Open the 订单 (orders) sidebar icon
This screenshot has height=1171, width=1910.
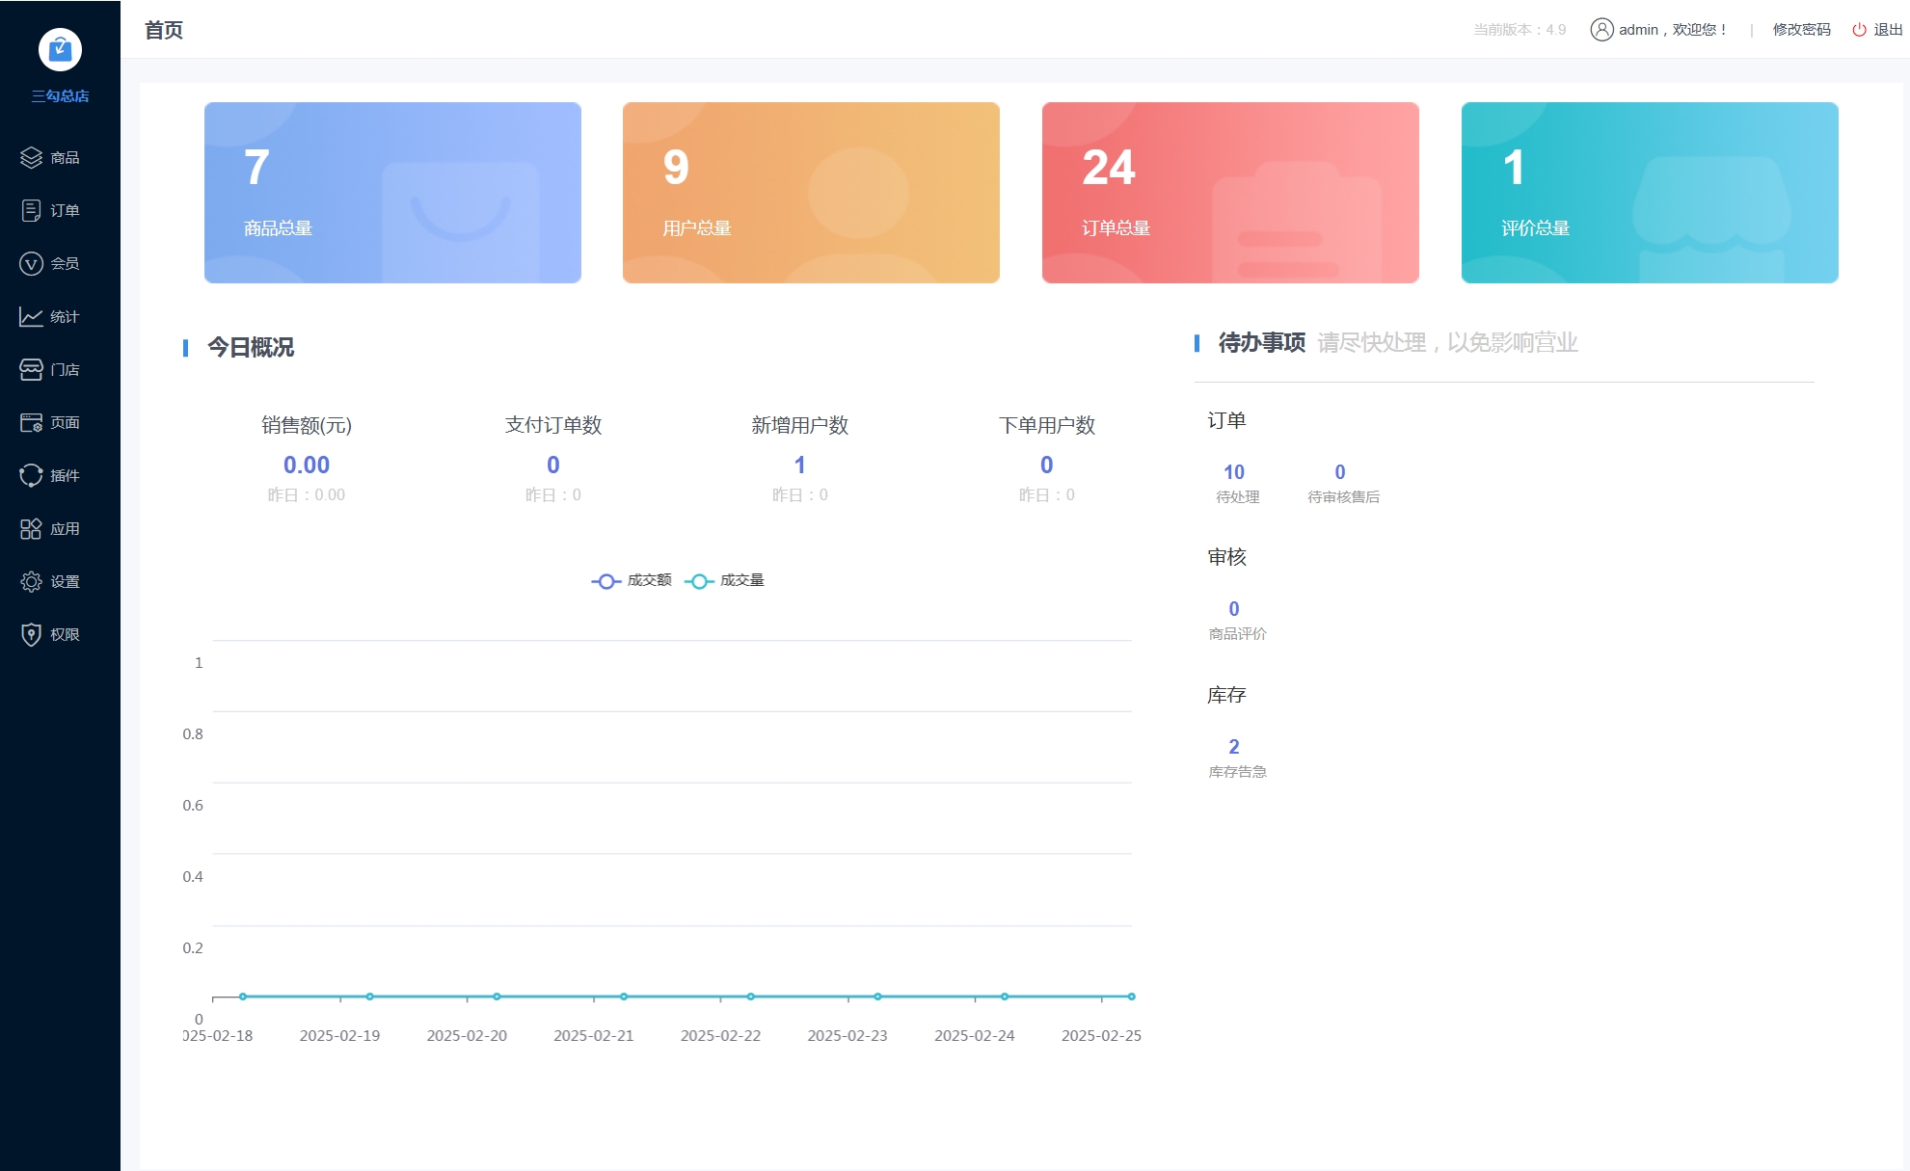[30, 210]
